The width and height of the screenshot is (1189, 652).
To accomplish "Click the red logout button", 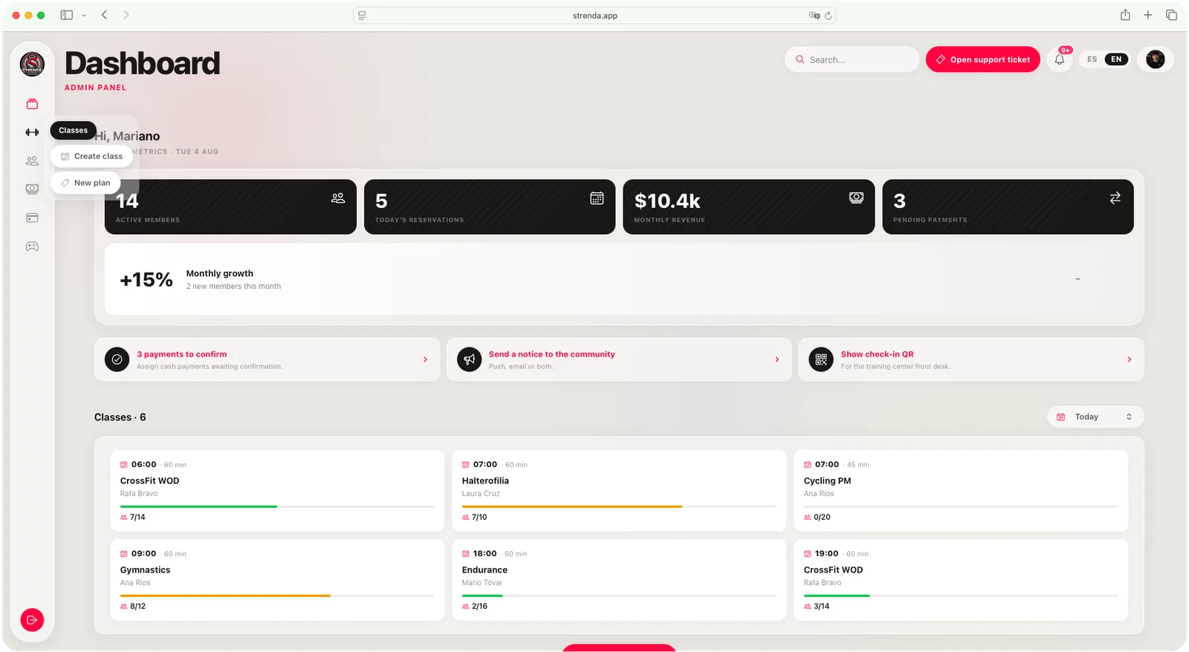I will [x=32, y=620].
